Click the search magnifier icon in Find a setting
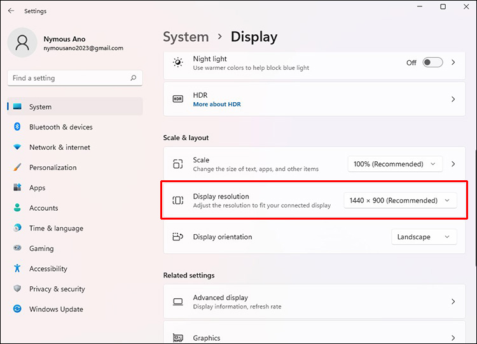 [x=133, y=78]
